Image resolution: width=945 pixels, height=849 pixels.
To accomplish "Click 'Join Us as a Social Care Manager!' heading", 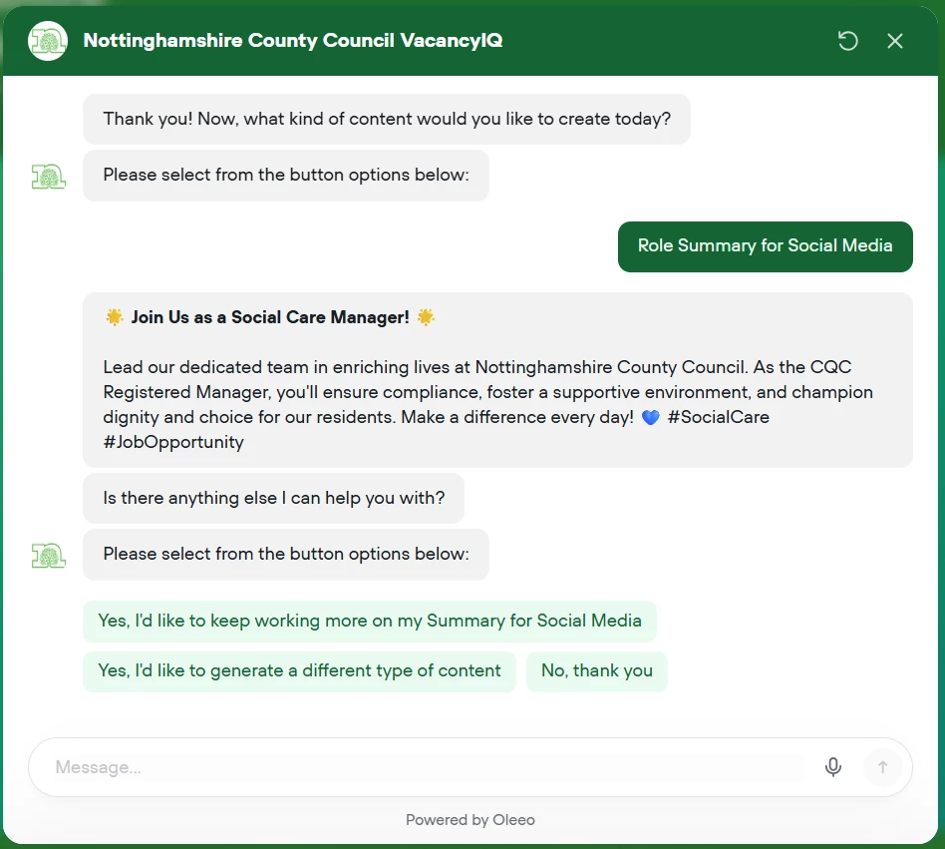I will point(270,317).
